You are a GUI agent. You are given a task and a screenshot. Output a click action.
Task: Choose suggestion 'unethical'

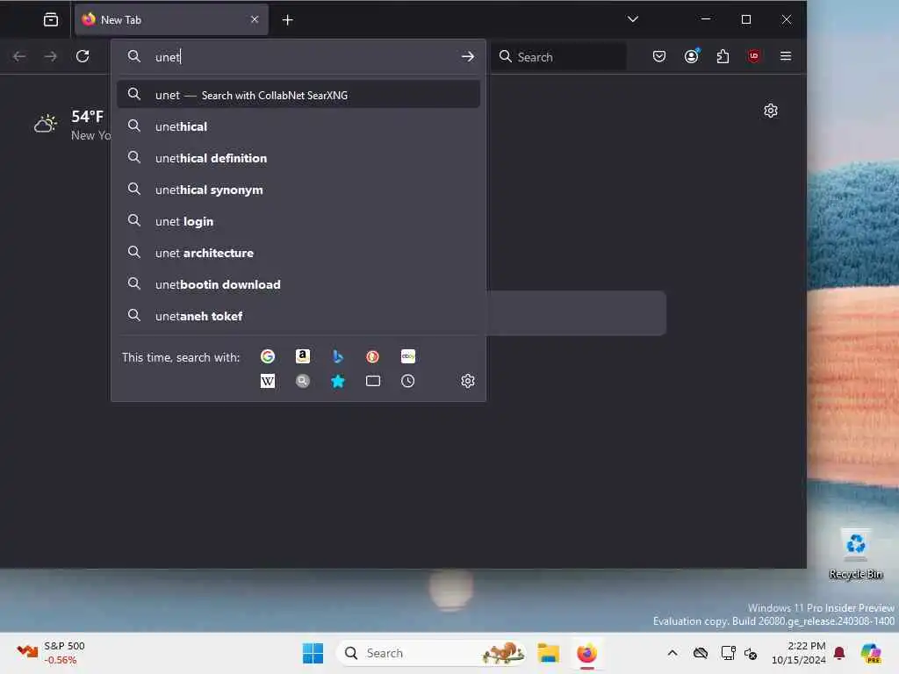tap(298, 126)
